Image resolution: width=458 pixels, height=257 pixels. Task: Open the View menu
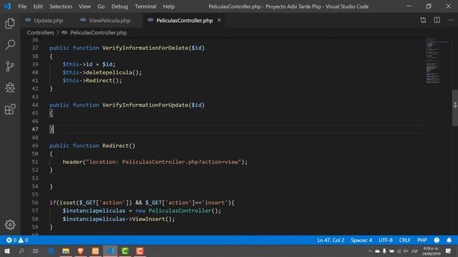click(x=84, y=6)
